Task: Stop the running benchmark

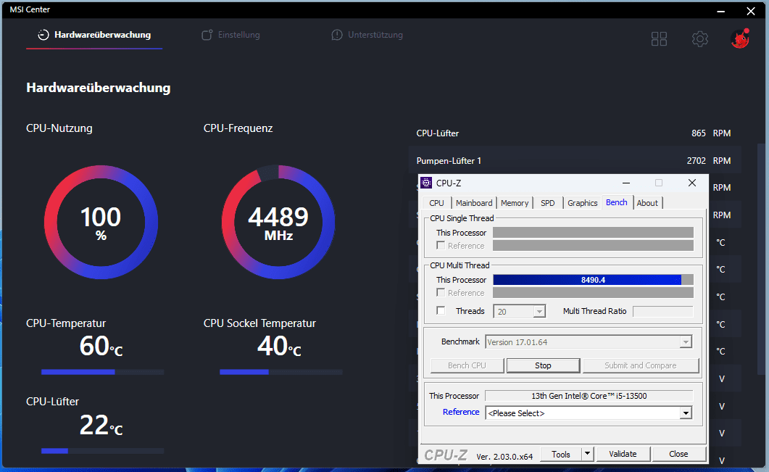Action: (x=543, y=365)
